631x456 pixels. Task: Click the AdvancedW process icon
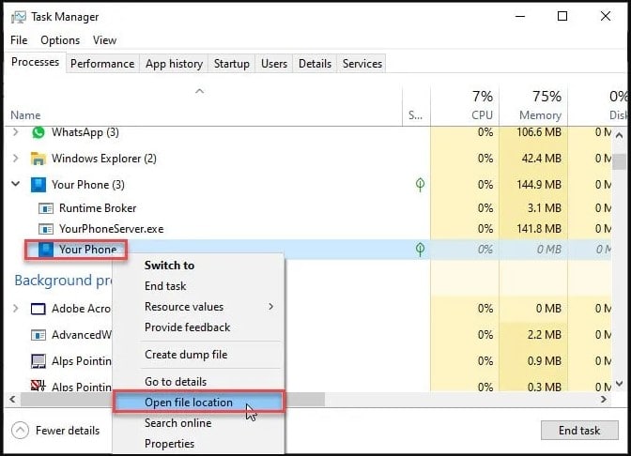click(38, 335)
